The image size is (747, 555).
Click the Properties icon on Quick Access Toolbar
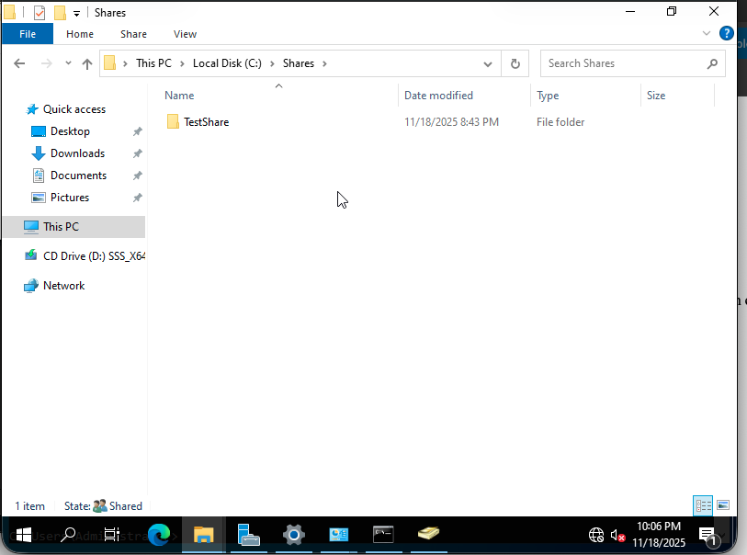[x=39, y=12]
